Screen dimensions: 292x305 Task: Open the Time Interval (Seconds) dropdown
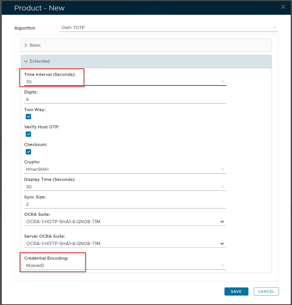tap(125, 82)
